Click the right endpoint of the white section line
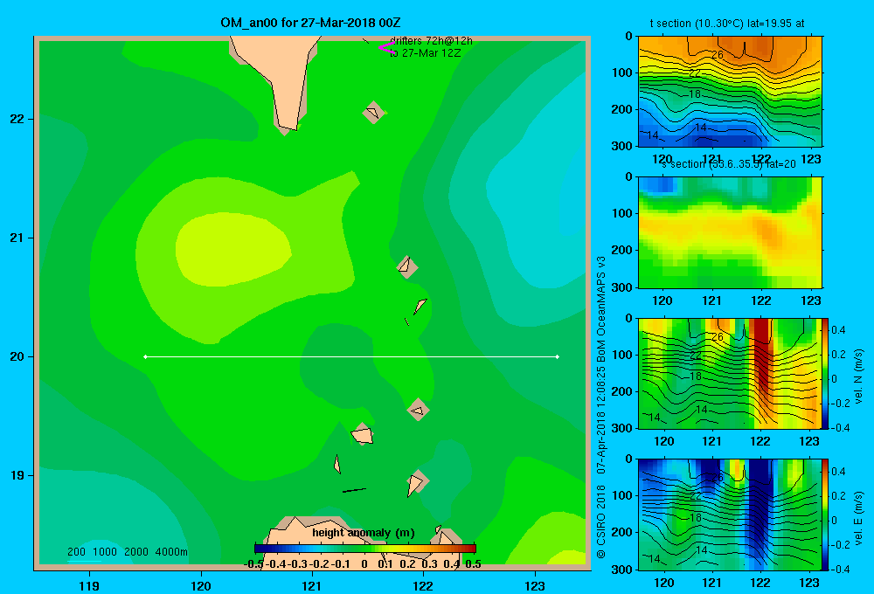 coord(558,356)
